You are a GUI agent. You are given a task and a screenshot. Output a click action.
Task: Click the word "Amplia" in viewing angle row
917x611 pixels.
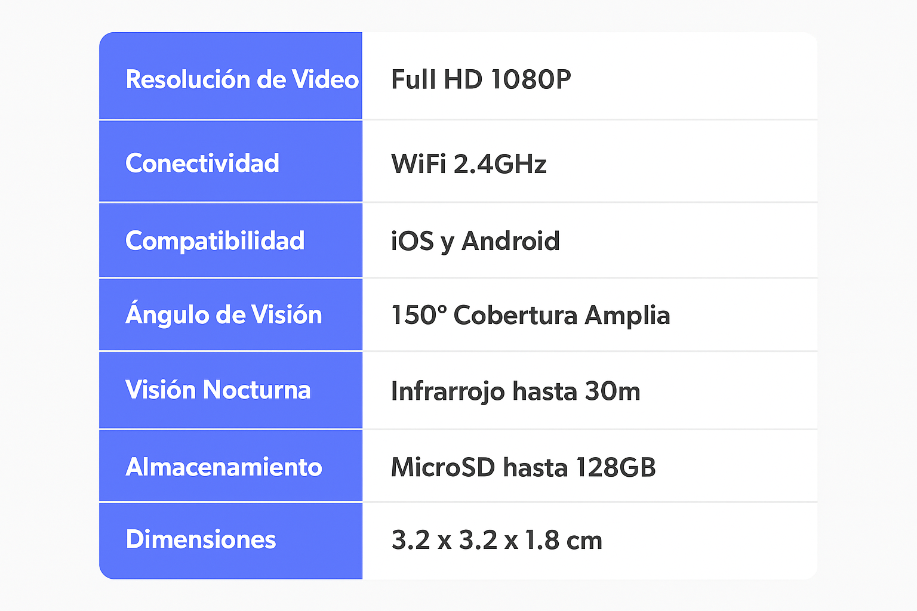(x=627, y=315)
